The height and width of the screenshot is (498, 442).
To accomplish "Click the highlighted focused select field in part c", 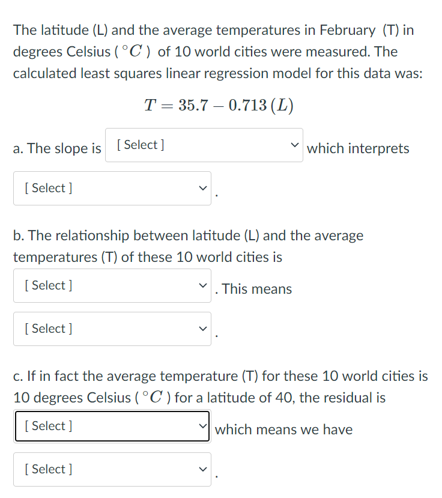I will click(112, 426).
